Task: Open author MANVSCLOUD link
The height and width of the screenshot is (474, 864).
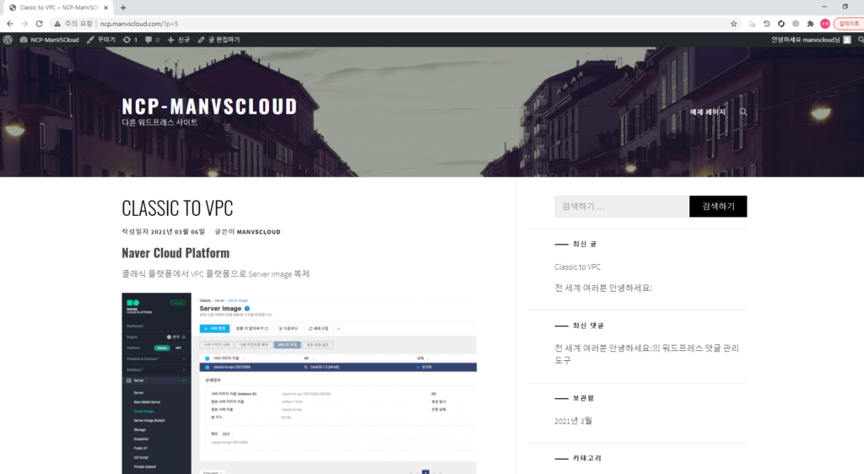Action: tap(258, 232)
